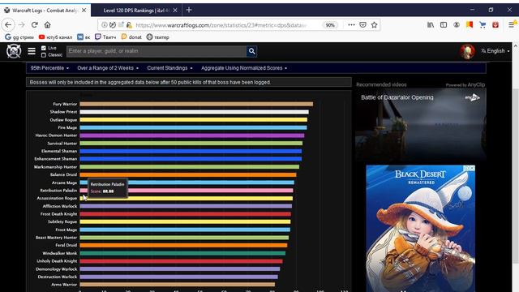Click the red extension icon in toolbar
Image resolution: width=519 pixels, height=292 pixels.
[495, 25]
